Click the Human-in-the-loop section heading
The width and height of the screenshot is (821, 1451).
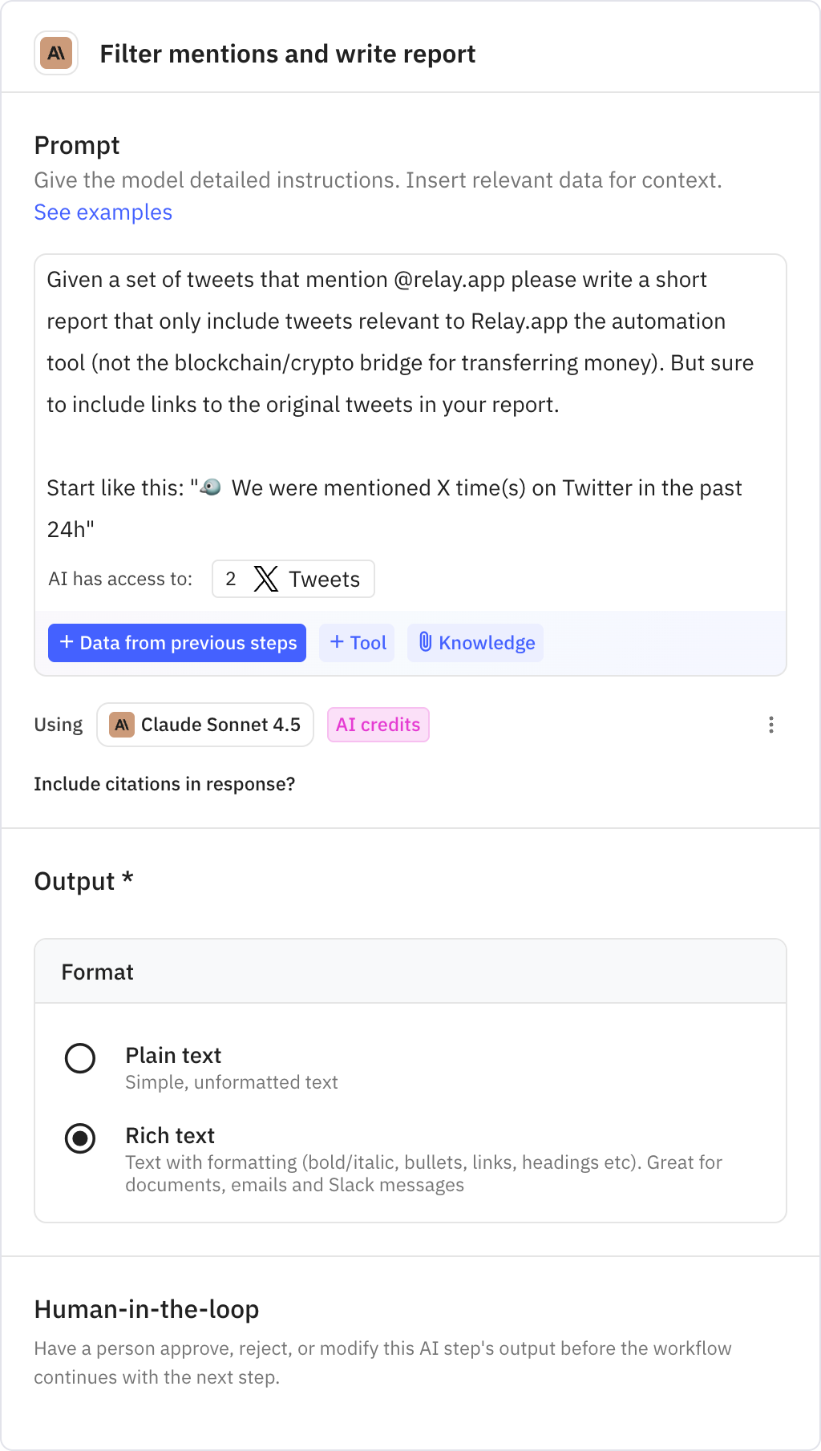[x=146, y=1308]
